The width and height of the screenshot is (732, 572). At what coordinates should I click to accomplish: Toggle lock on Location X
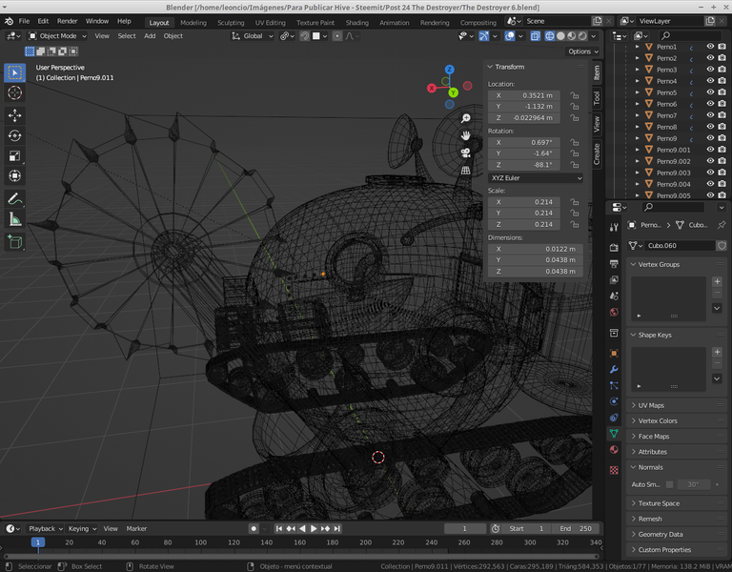[x=575, y=95]
